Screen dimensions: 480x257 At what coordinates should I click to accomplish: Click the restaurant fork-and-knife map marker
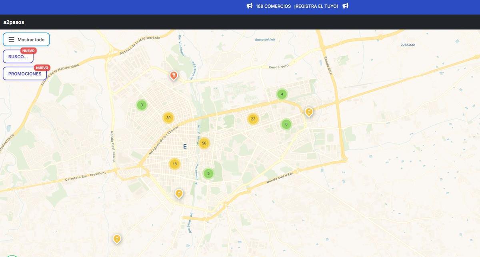pyautogui.click(x=173, y=74)
